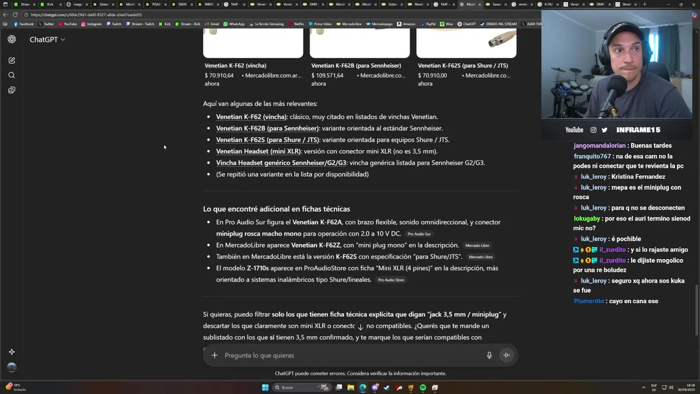
Task: Open the PayPal bookmark
Action: [x=428, y=24]
